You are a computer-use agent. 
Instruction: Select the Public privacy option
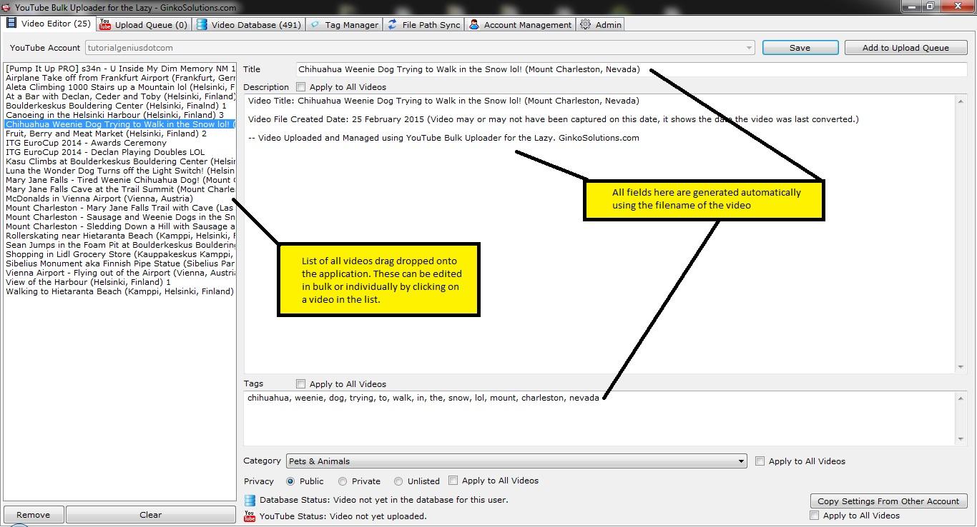290,481
